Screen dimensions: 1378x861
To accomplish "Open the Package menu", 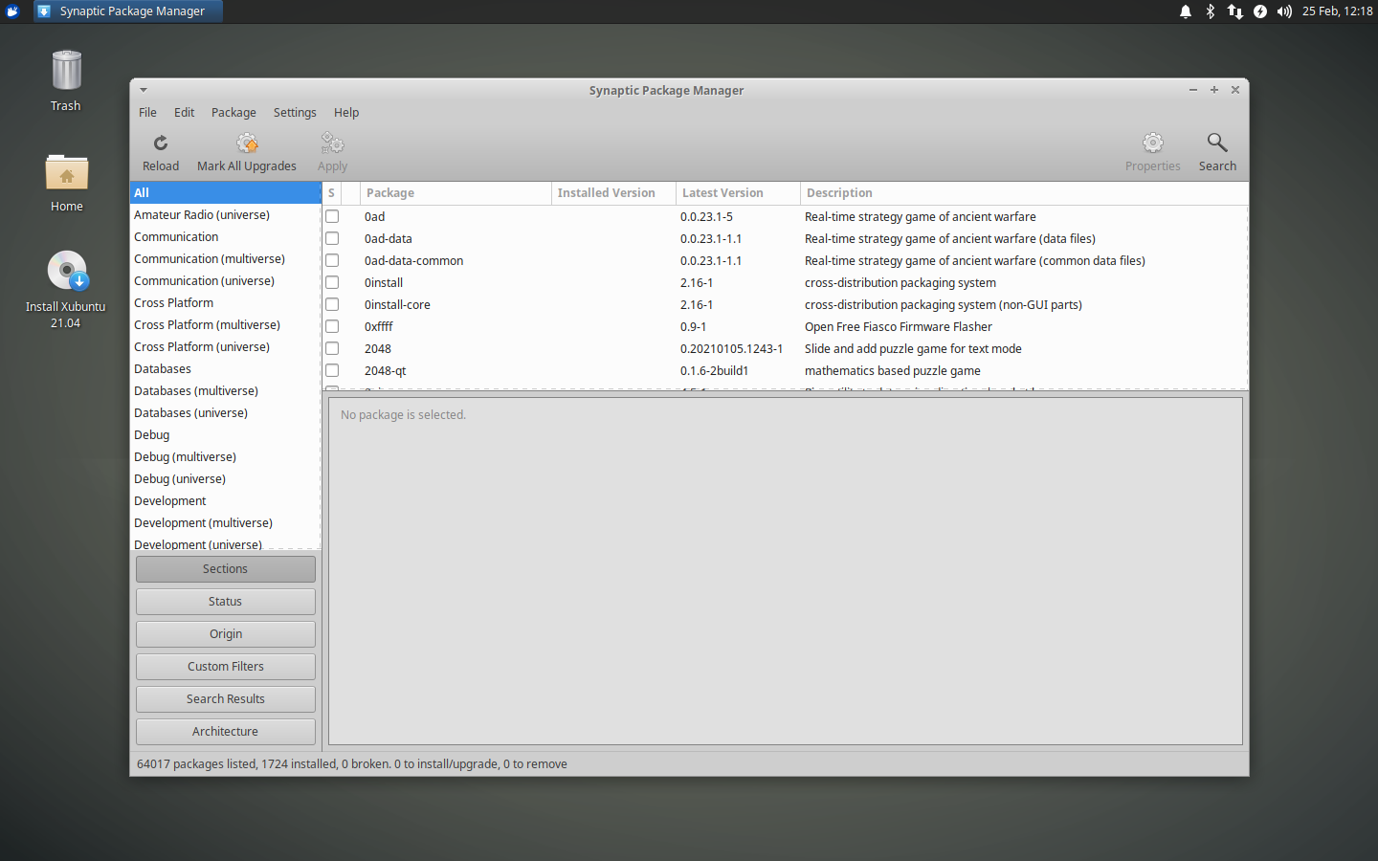I will [233, 112].
